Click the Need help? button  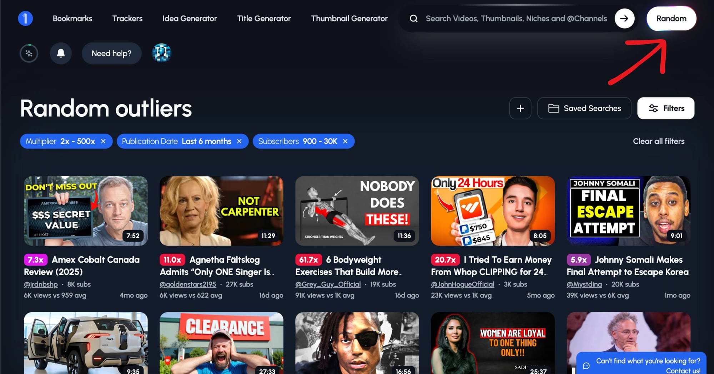pos(111,54)
